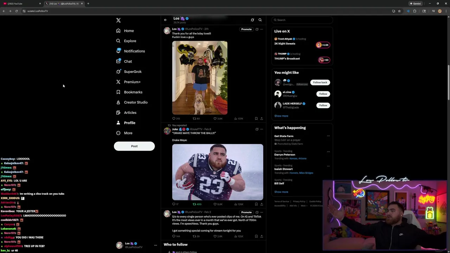
Task: Share Juke's Drake Maye post
Action: (x=262, y=204)
